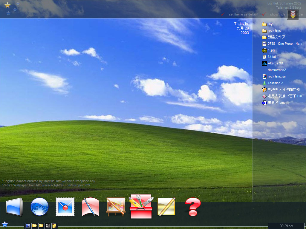306x229 pixels.
Task: Open the 1.jpg image file
Action: point(268,50)
